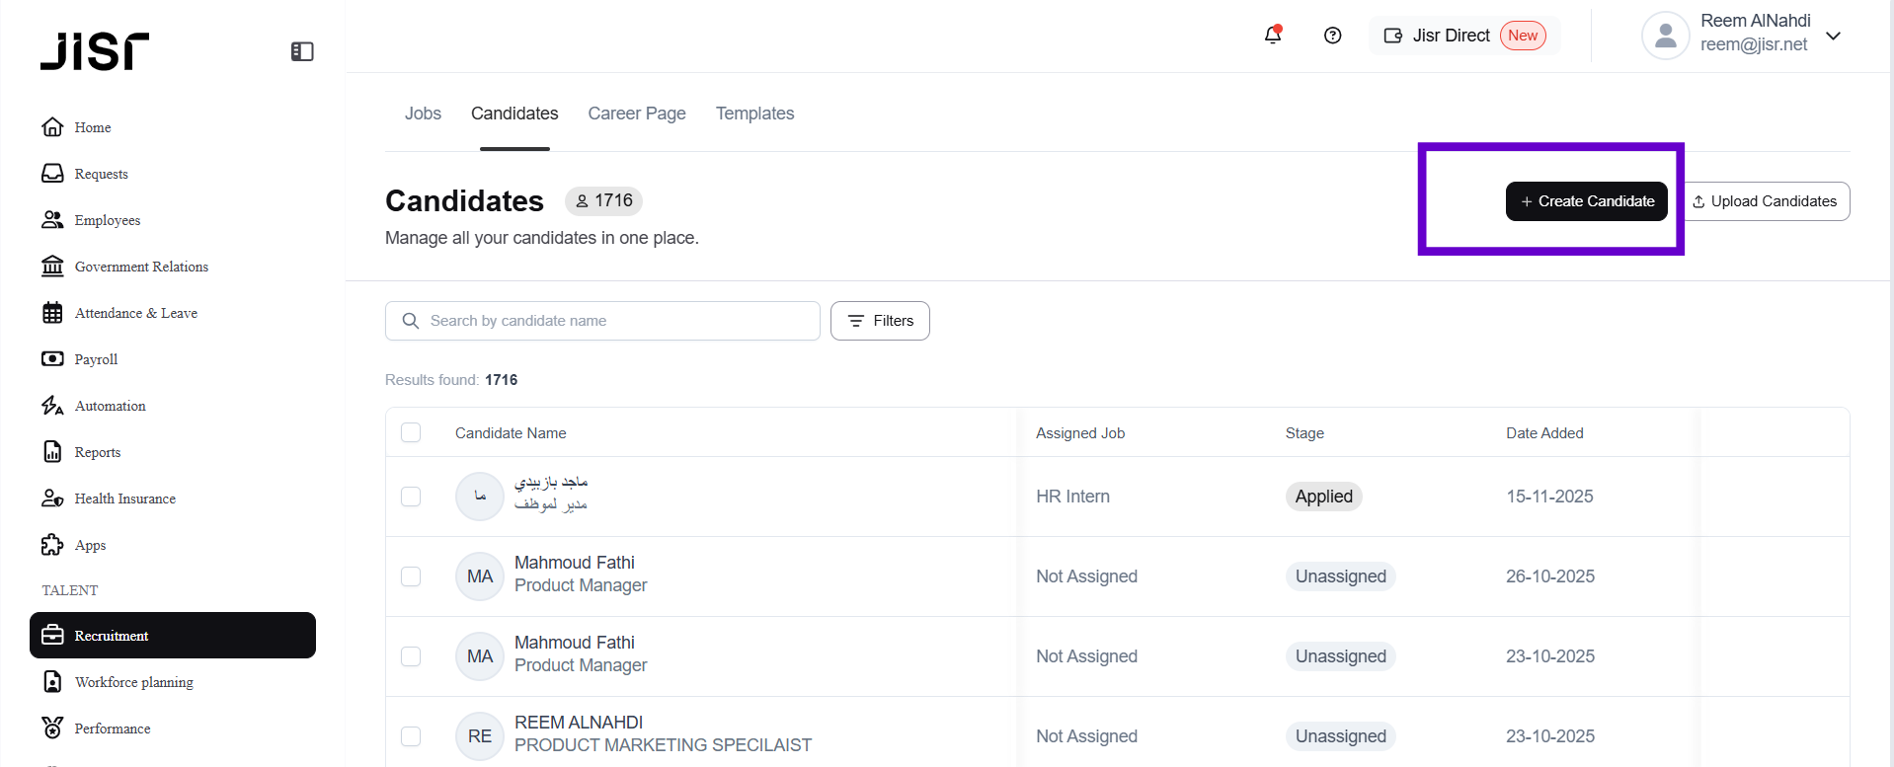The height and width of the screenshot is (767, 1894).
Task: Select REEM ALNAHDI candidate checkbox
Action: click(411, 736)
